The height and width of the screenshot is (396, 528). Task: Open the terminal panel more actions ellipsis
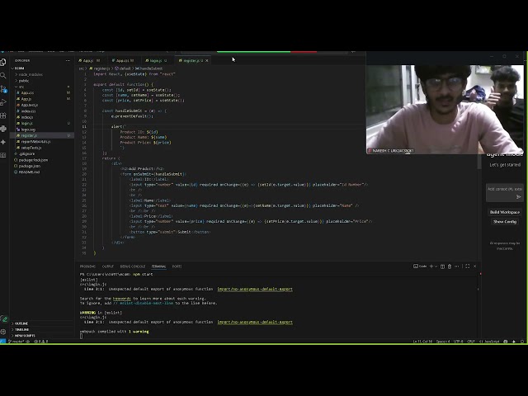[457, 266]
